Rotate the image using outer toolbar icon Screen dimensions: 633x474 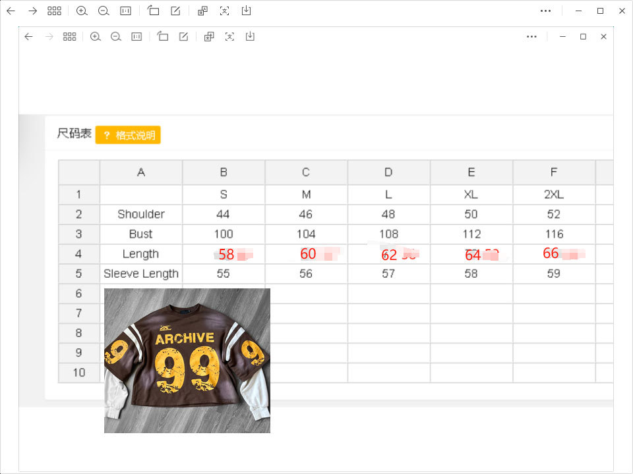[154, 11]
